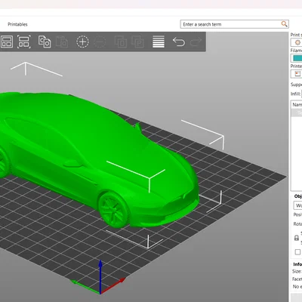Add an instance with plus icon

coord(82,42)
